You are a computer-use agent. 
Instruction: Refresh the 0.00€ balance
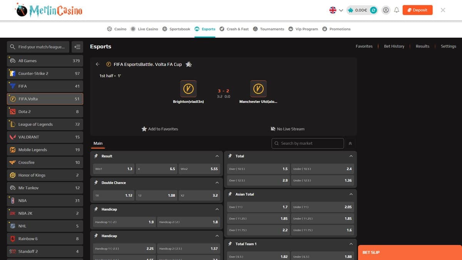(x=373, y=10)
